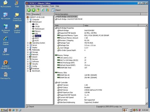This screenshot has width=150, height=112.
Task: Select the SPD tree item
Action: pos(36,33)
